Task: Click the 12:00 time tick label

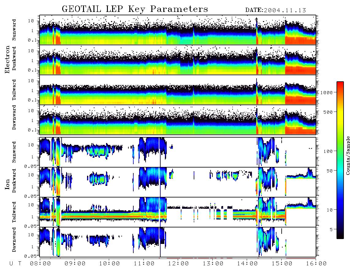Action: point(178,263)
